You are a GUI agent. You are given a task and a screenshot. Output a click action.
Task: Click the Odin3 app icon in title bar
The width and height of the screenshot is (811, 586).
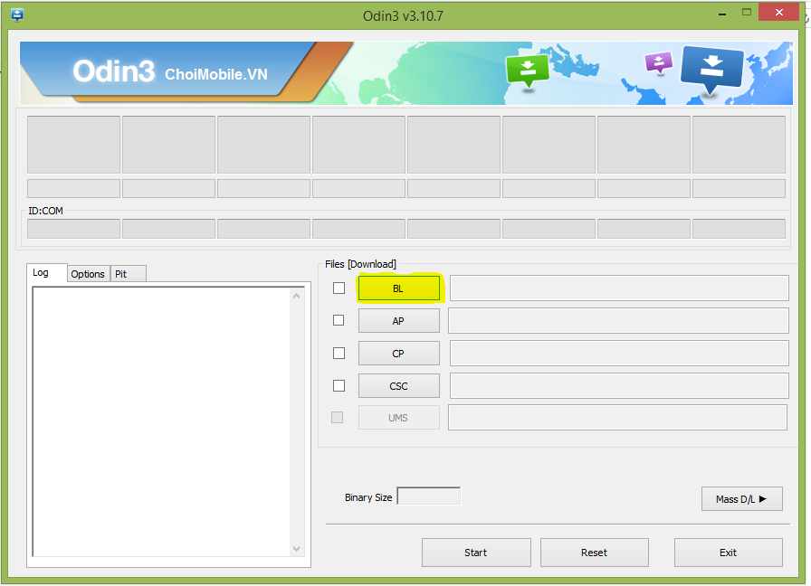(x=17, y=15)
